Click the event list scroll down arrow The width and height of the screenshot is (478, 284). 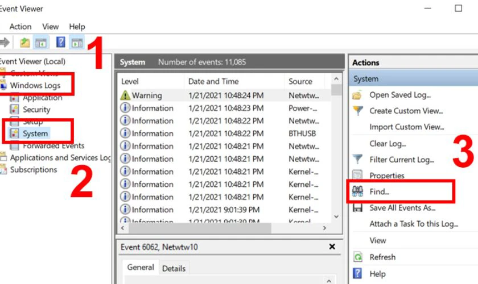tap(336, 216)
